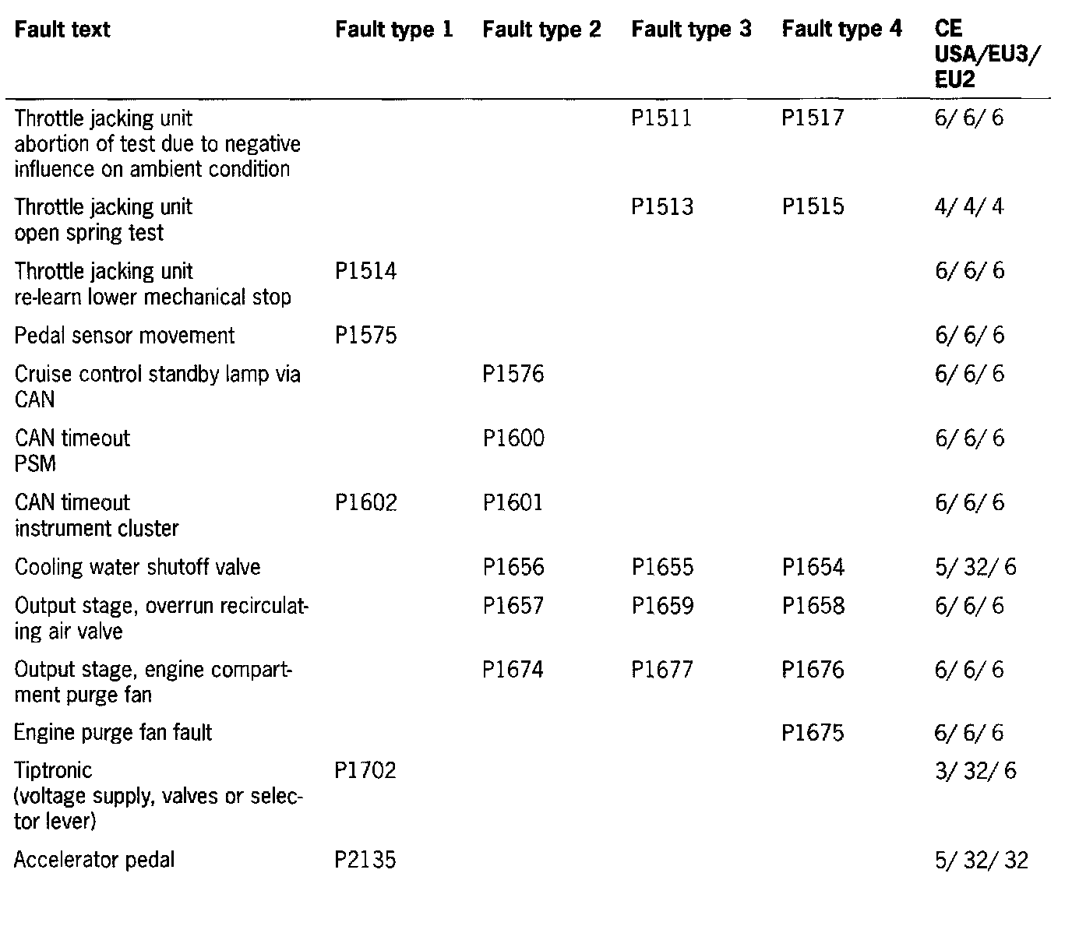Select fault code P1674
1072x933 pixels.
coord(513,670)
